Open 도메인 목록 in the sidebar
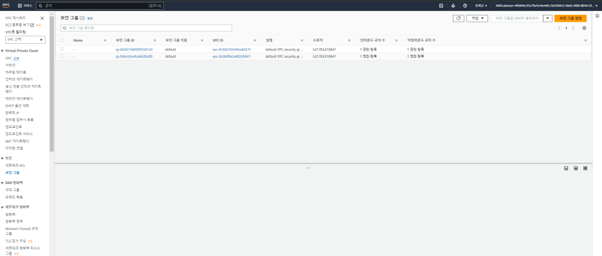 click(14, 197)
